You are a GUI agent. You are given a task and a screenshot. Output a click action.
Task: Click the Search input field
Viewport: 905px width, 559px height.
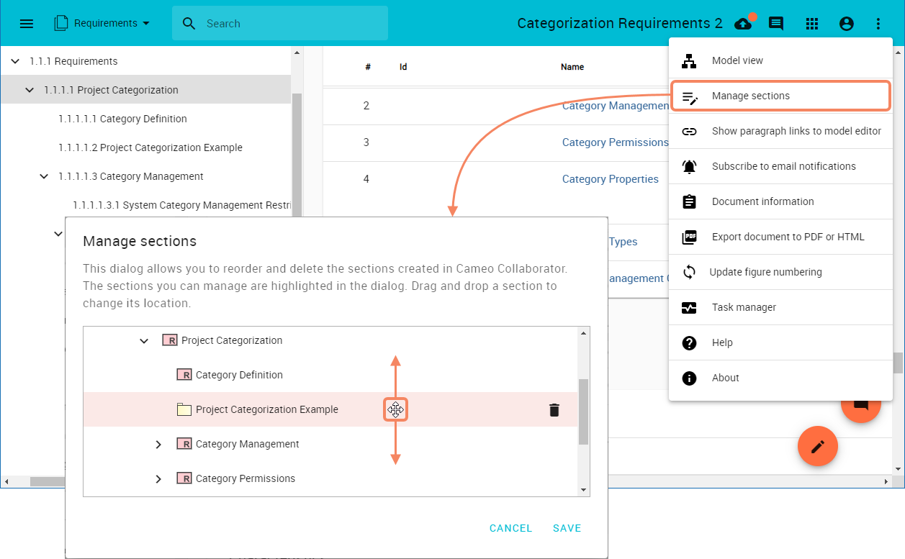(288, 24)
